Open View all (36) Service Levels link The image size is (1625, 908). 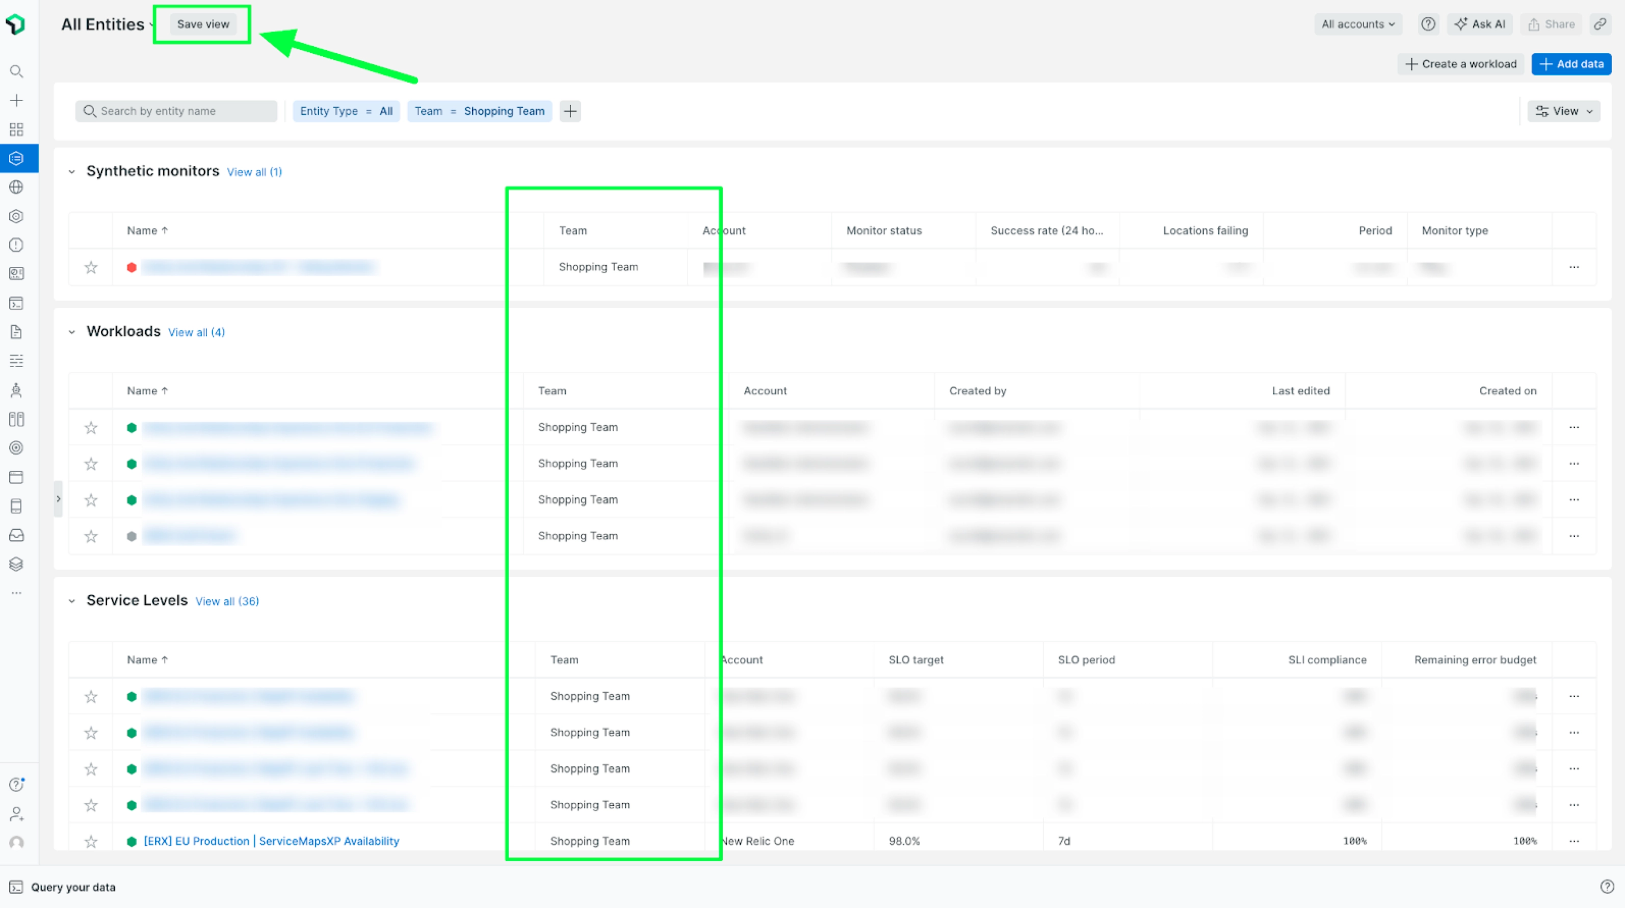pyautogui.click(x=227, y=602)
